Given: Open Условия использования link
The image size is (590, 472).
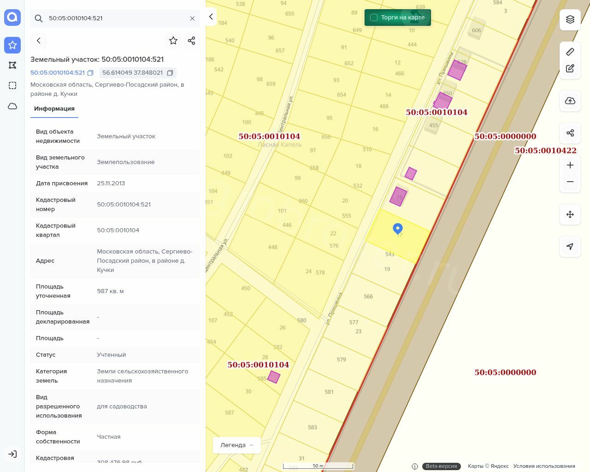Looking at the screenshot, I should [x=544, y=466].
